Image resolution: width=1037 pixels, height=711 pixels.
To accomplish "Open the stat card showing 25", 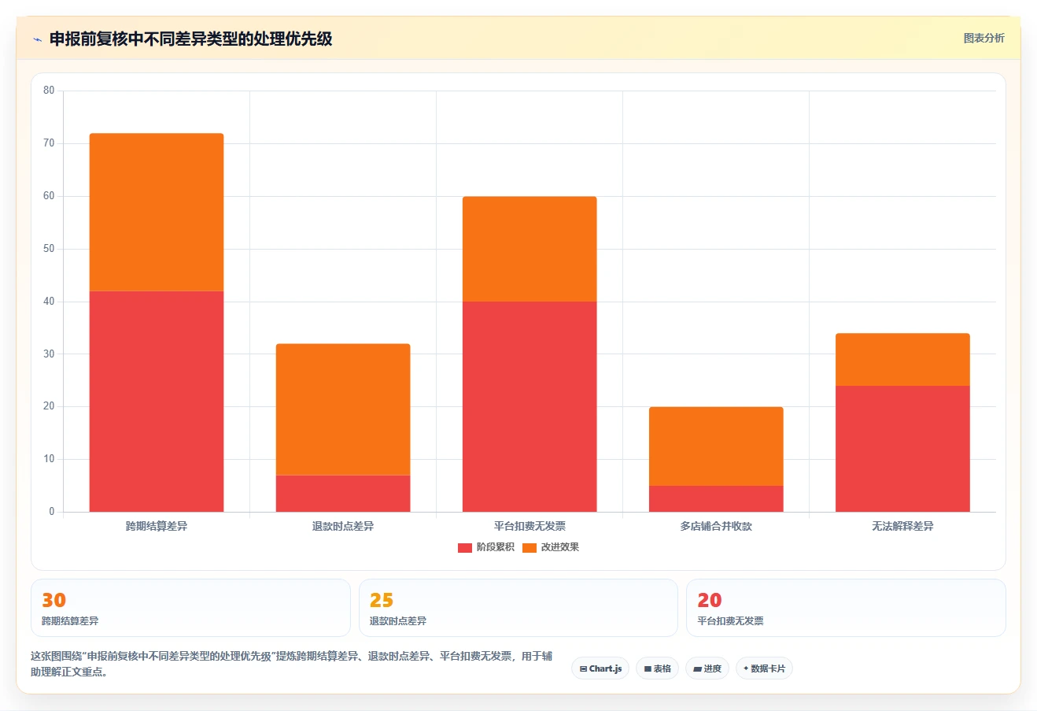I will (x=518, y=608).
